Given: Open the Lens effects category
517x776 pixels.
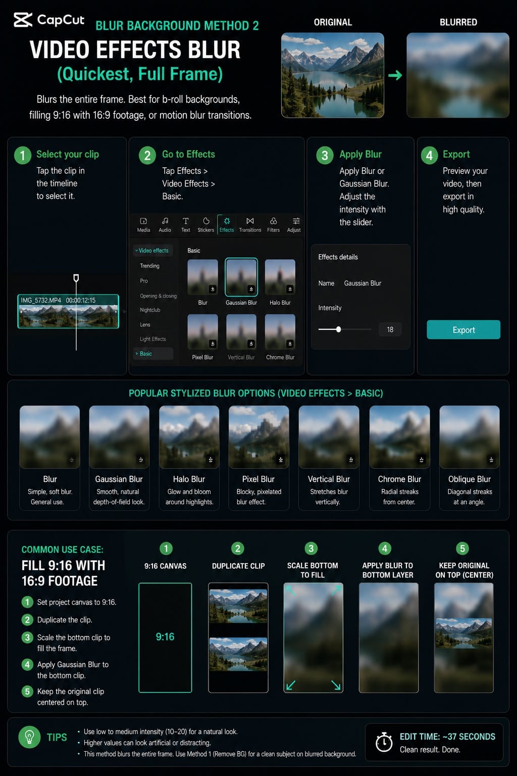Looking at the screenshot, I should coord(145,325).
